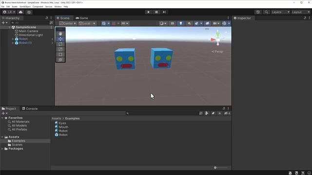The height and width of the screenshot is (175, 312).
Task: Open Undo History icon
Action: 258,12
